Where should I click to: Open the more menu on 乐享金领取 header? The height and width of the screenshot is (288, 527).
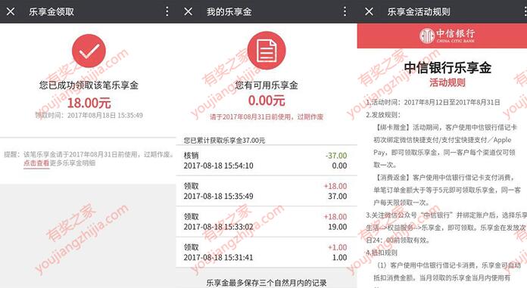[x=167, y=12]
